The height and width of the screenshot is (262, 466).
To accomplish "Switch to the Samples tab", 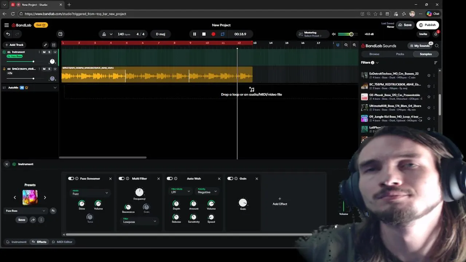I will pyautogui.click(x=426, y=54).
